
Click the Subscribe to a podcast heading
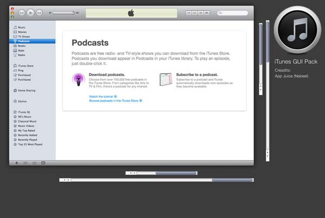[197, 75]
